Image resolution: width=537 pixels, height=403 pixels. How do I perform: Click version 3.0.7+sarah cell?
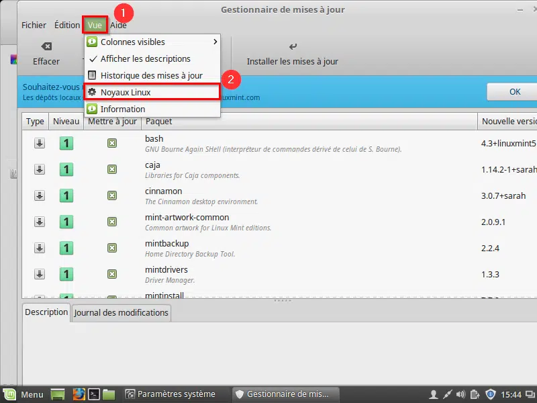[503, 195]
